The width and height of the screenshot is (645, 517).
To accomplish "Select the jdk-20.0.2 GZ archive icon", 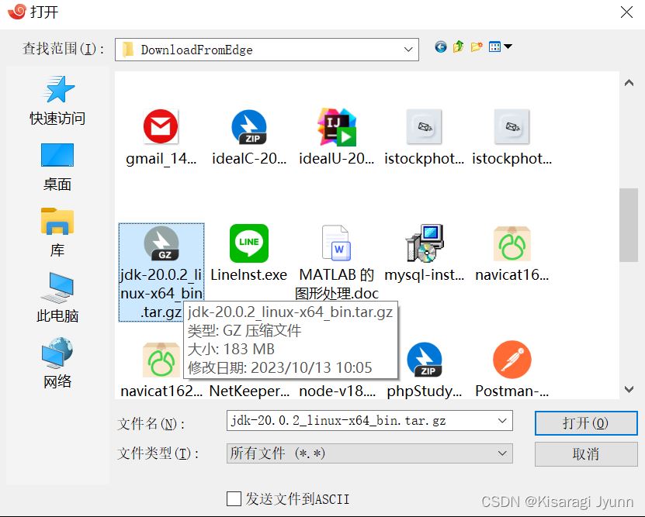I will click(161, 243).
